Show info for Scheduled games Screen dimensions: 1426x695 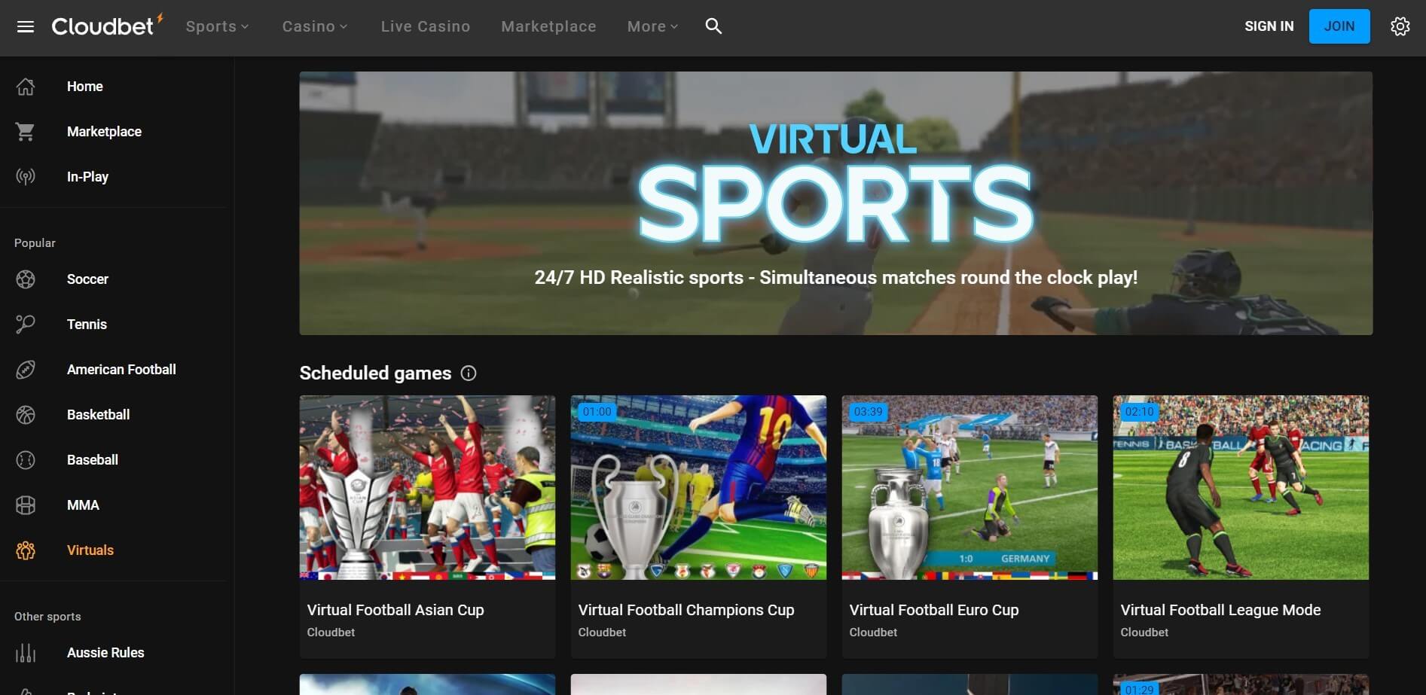click(x=469, y=373)
